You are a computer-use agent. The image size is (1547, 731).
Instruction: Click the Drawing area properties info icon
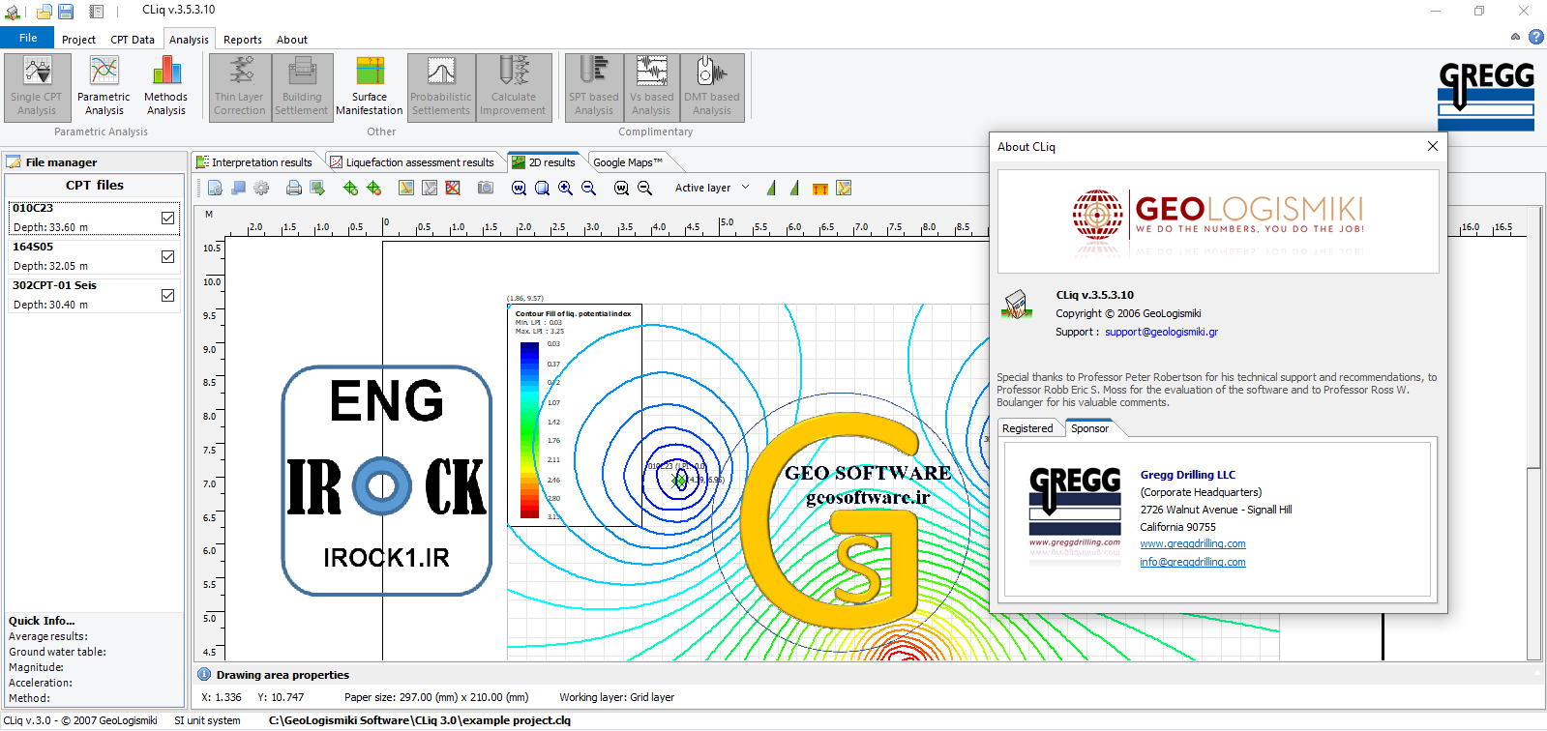point(204,674)
